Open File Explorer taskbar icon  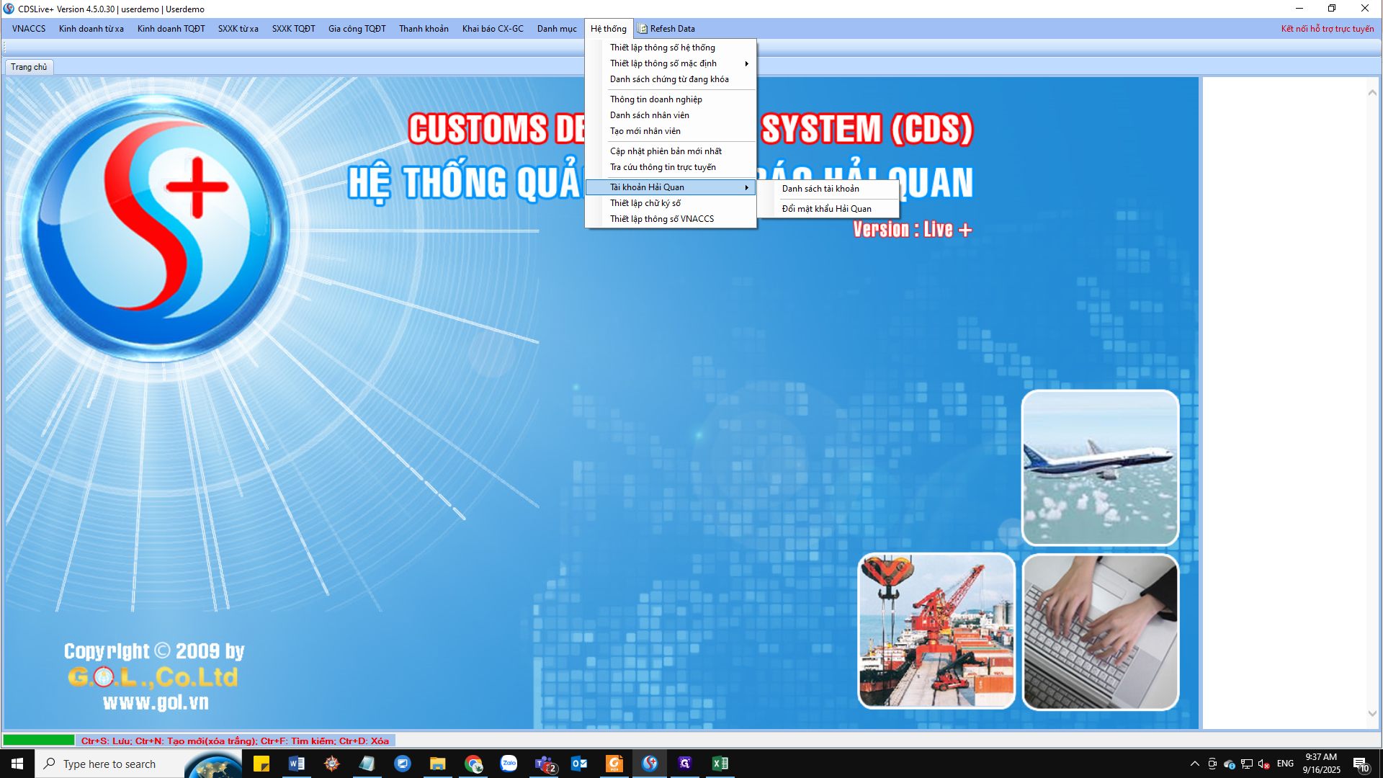[437, 764]
